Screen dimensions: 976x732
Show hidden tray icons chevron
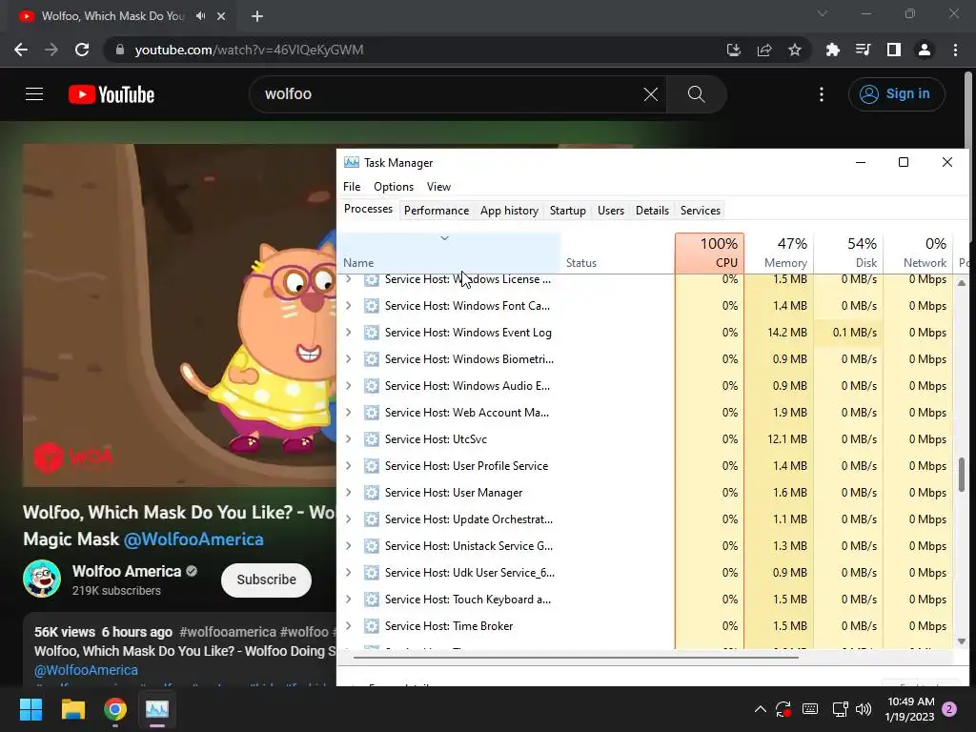(x=760, y=709)
